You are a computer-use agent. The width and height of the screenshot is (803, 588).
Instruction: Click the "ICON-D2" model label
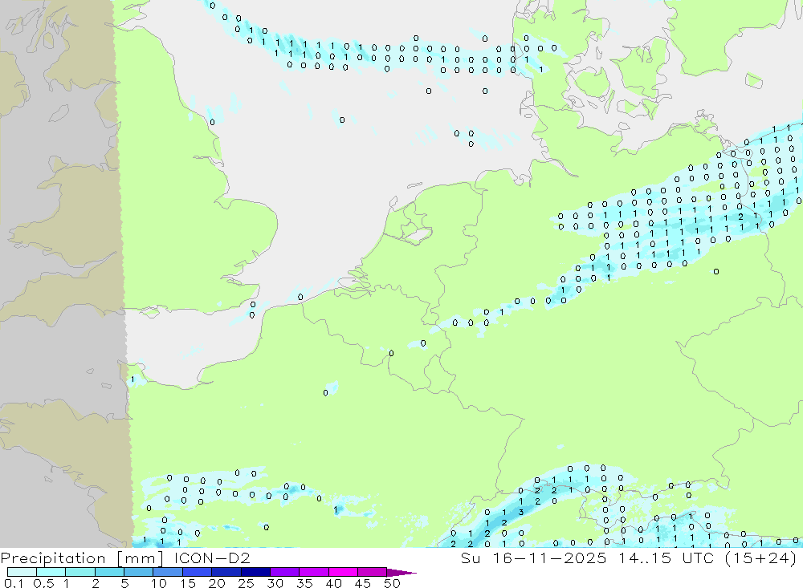tap(212, 558)
